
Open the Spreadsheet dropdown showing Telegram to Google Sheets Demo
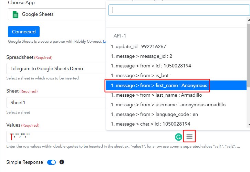[x=56, y=69]
